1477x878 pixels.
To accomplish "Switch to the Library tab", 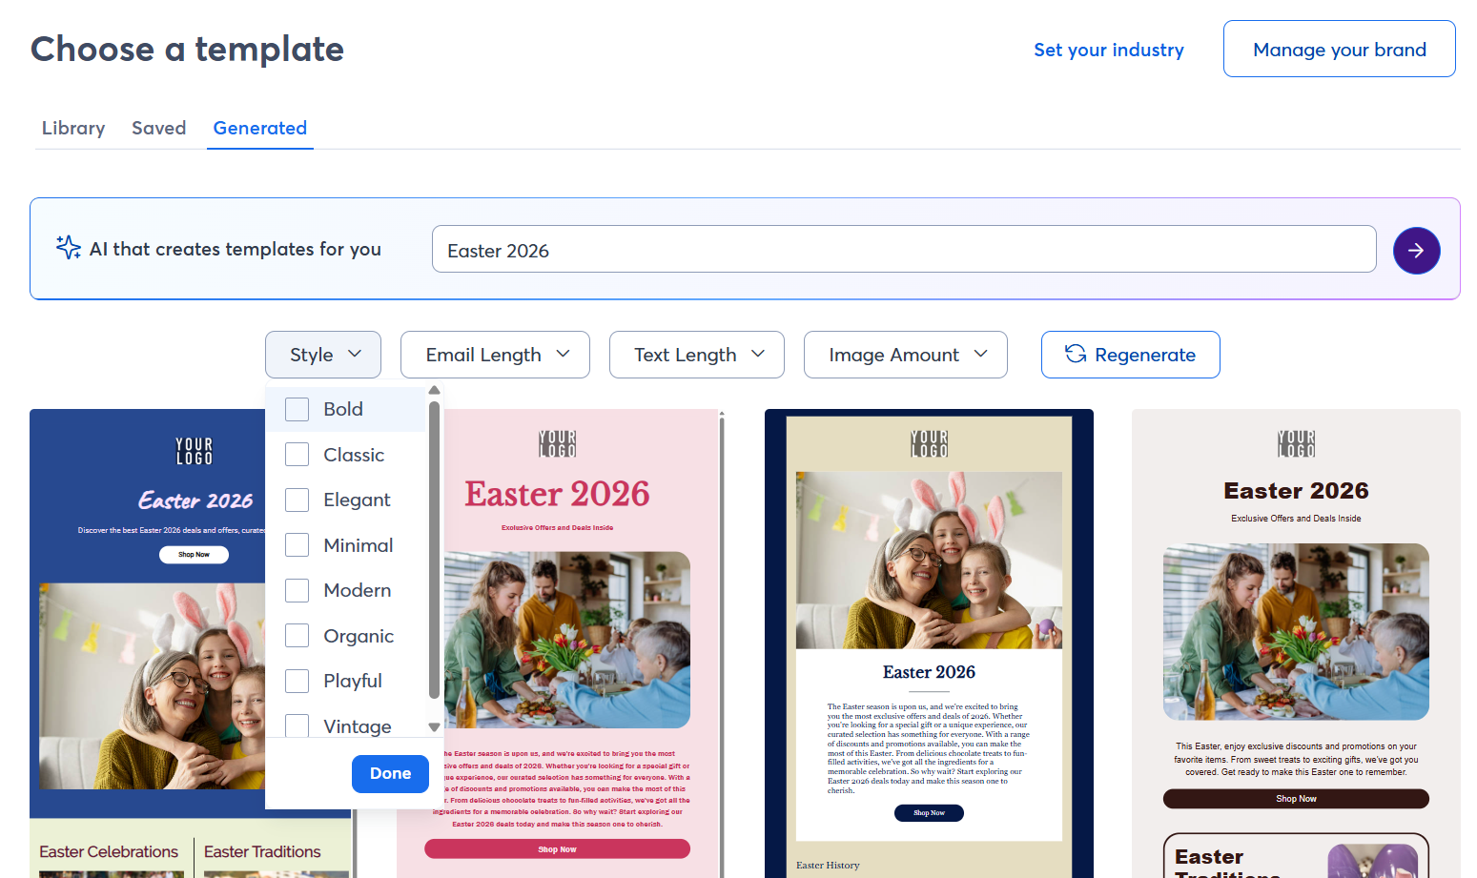I will click(72, 128).
